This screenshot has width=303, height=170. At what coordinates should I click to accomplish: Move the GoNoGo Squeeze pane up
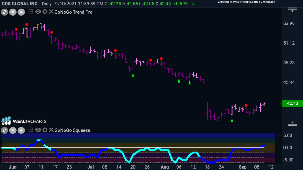[x=21, y=130]
